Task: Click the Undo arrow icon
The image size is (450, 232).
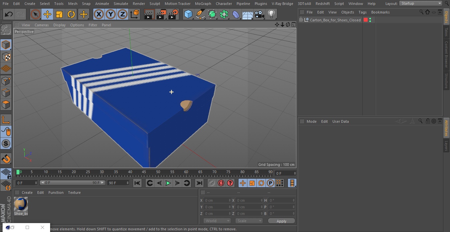Action: pyautogui.click(x=9, y=14)
